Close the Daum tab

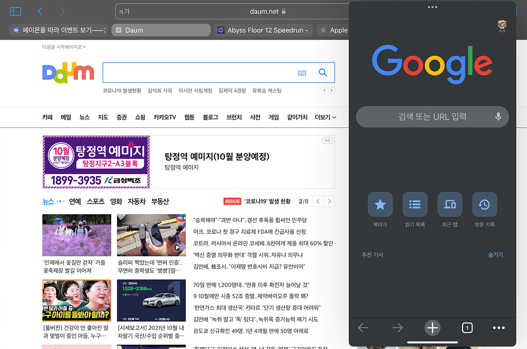tap(118, 30)
